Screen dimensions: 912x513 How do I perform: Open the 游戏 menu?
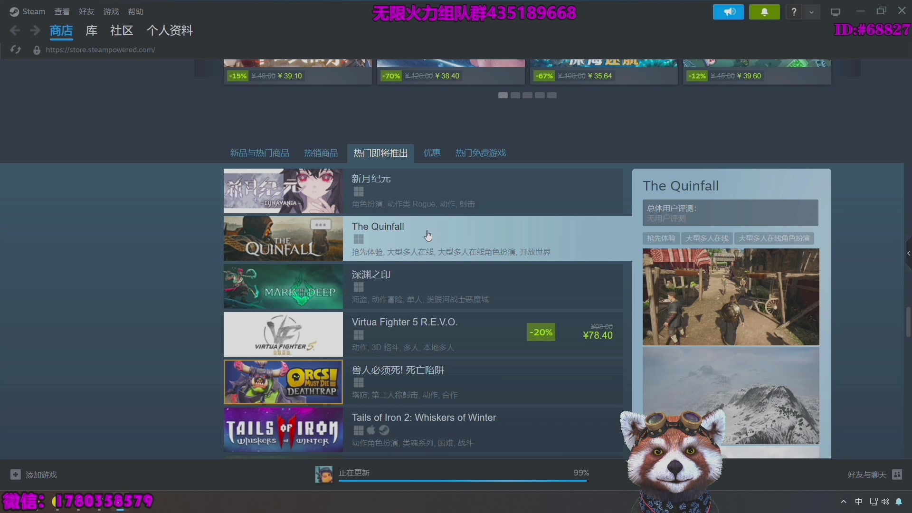[111, 11]
